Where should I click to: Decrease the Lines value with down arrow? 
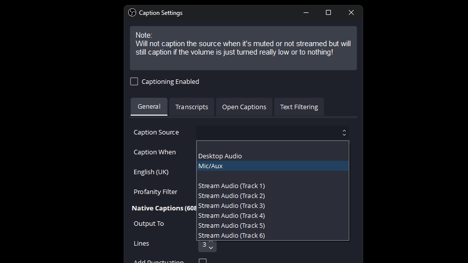point(211,247)
